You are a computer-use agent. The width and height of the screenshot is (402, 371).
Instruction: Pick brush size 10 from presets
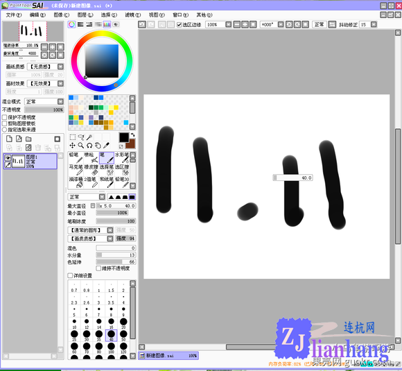74,323
